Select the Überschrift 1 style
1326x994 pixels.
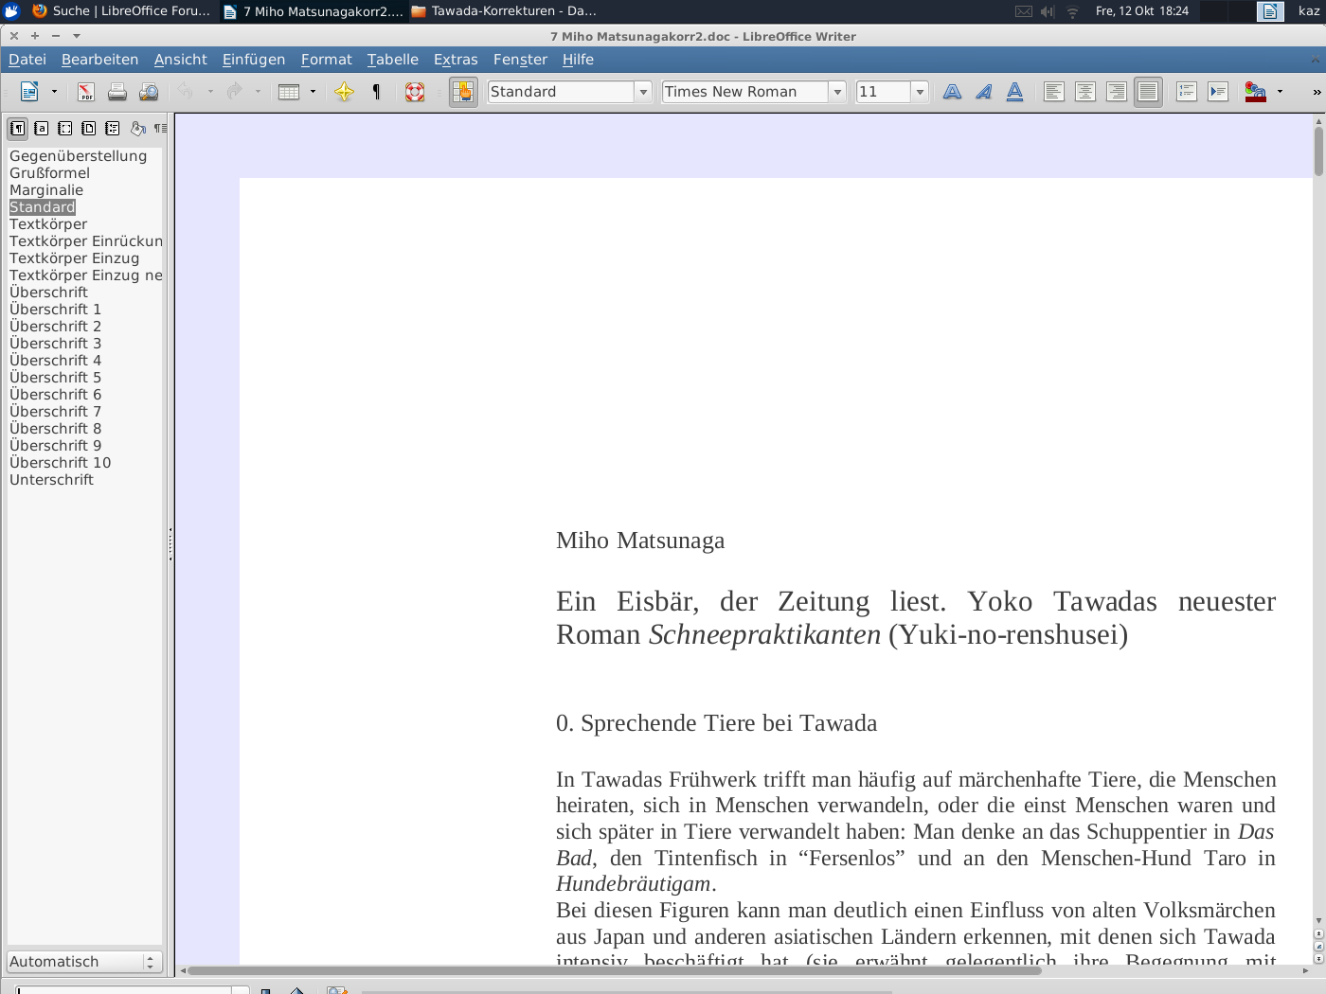click(x=55, y=310)
